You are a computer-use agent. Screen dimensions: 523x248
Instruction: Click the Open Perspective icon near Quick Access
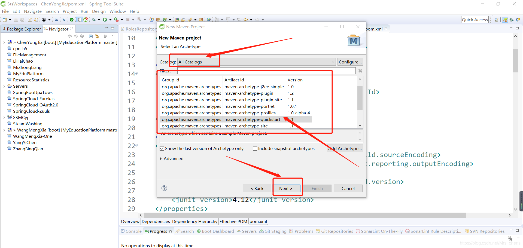[496, 20]
